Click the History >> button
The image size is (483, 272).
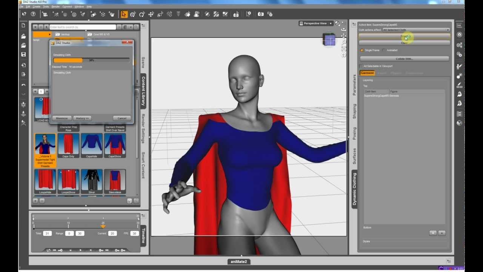coord(82,118)
